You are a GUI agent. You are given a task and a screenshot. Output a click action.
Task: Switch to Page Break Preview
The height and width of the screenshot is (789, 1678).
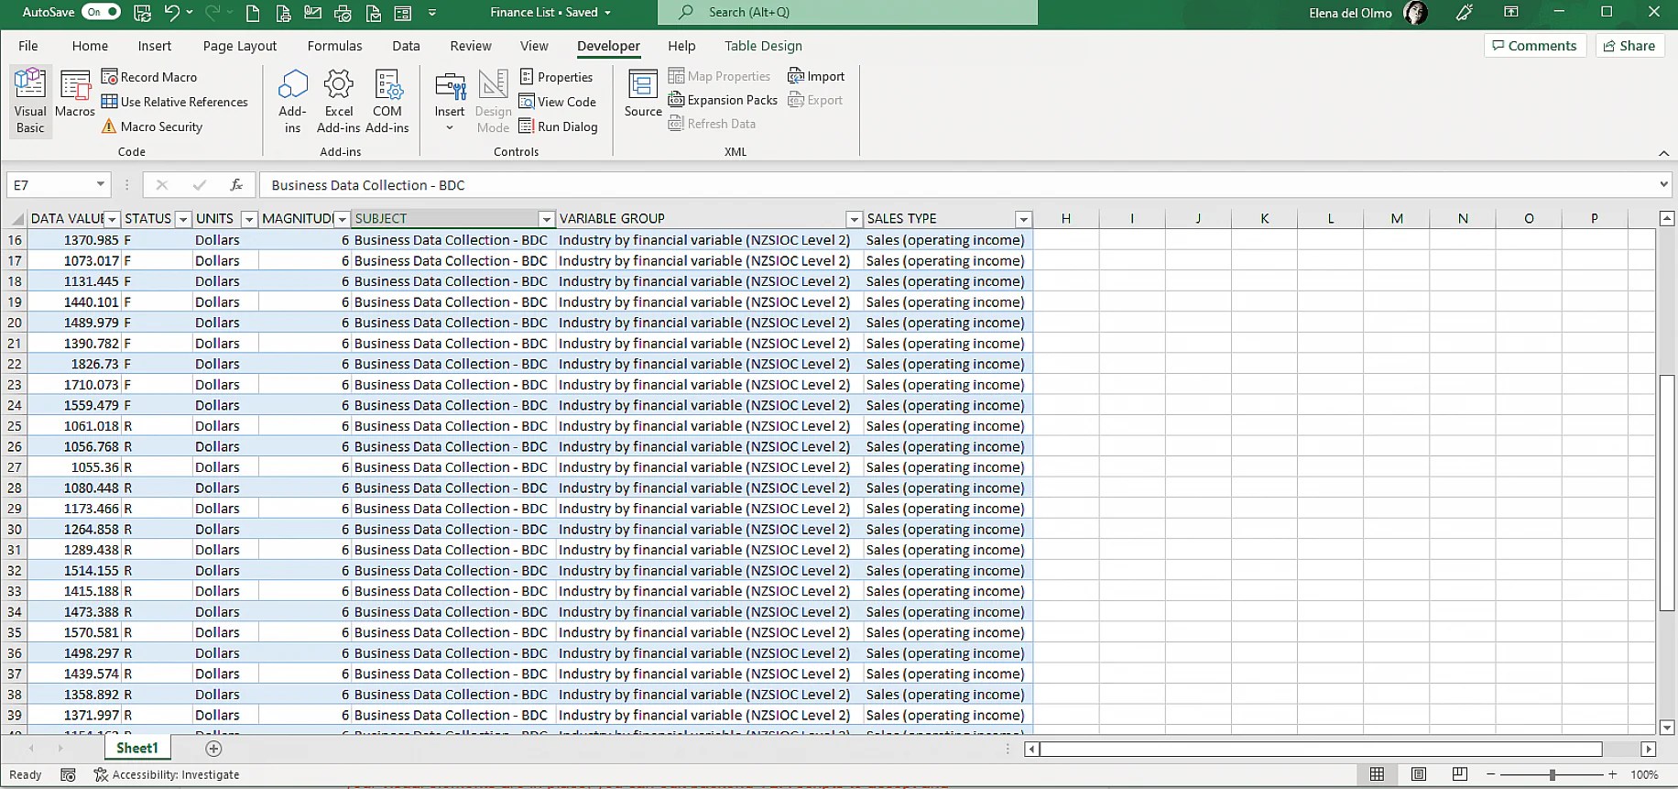(x=1459, y=774)
